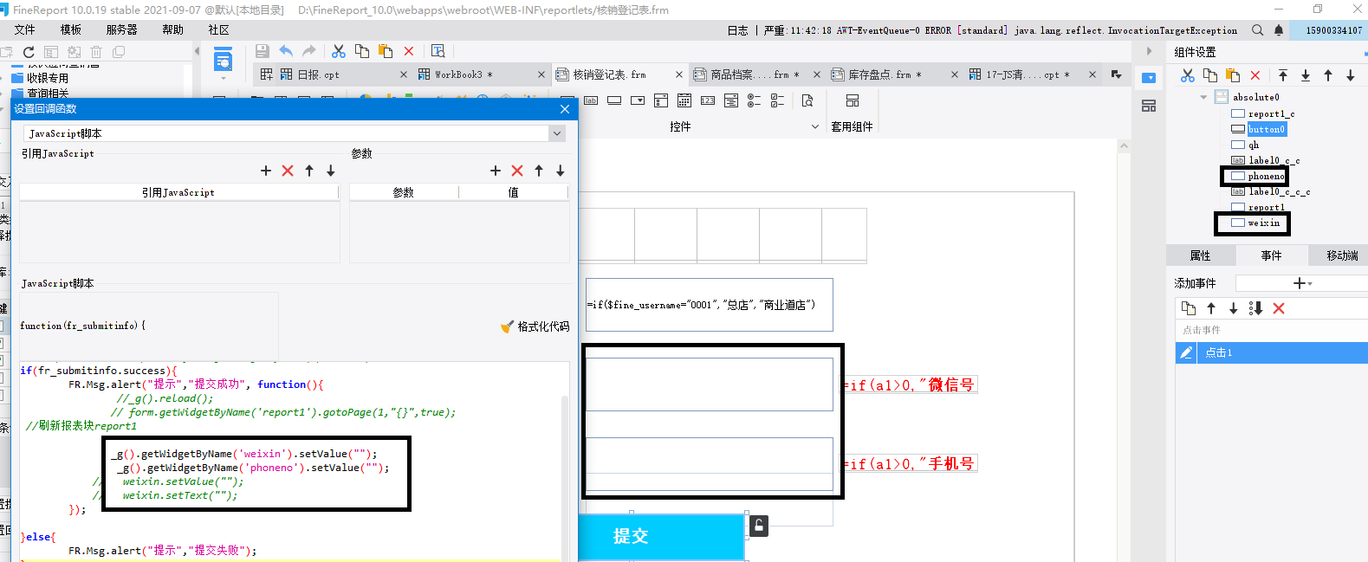The width and height of the screenshot is (1368, 562).
Task: Move parameter down with 参数 down arrow
Action: [561, 171]
